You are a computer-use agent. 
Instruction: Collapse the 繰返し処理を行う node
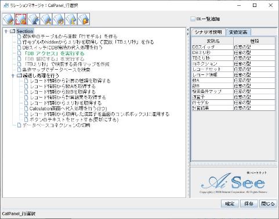[13, 76]
